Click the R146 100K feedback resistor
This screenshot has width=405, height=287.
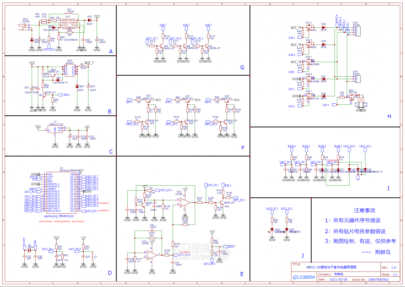pyautogui.click(x=185, y=224)
